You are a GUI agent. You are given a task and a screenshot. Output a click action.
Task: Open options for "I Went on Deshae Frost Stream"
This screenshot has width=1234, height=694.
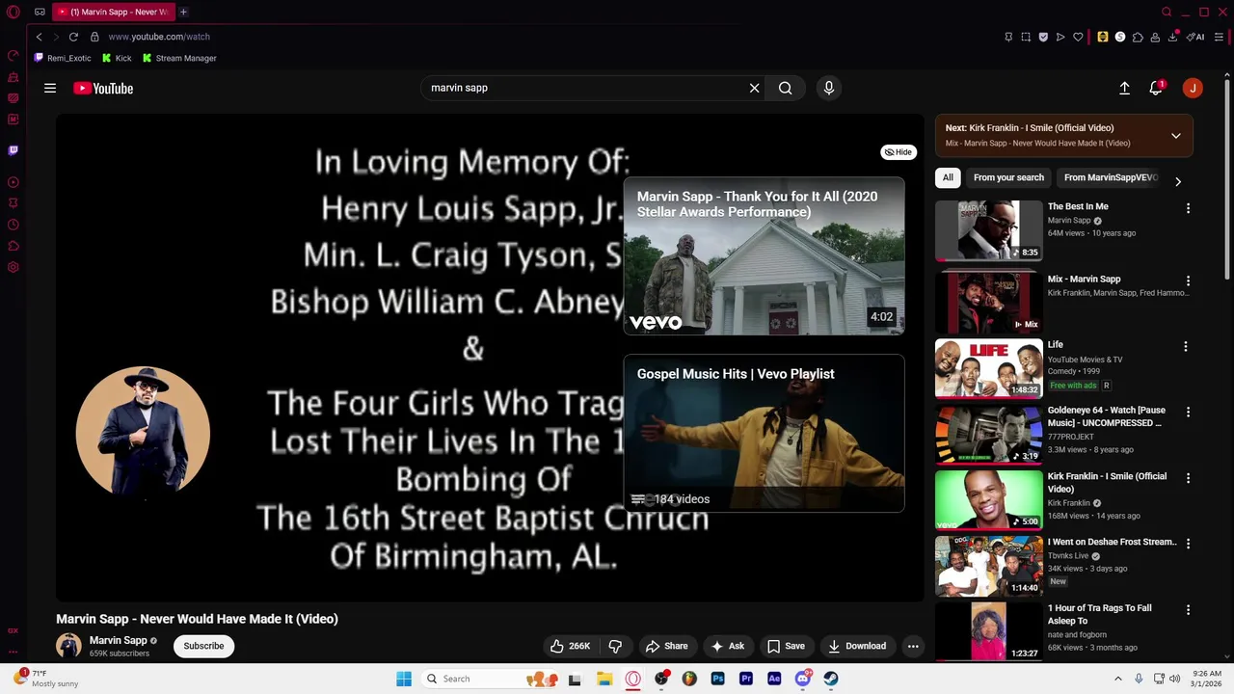tap(1188, 544)
